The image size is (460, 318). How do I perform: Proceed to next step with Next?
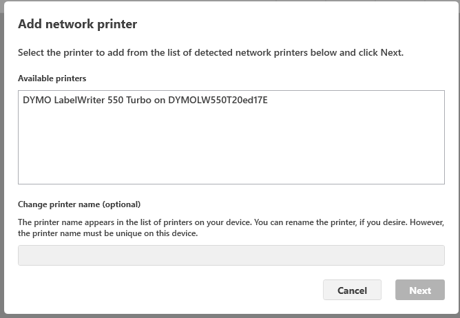[419, 290]
